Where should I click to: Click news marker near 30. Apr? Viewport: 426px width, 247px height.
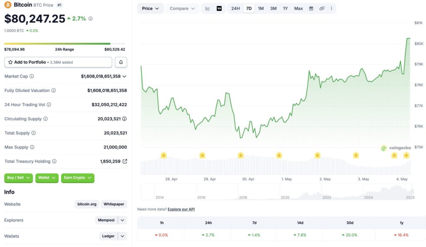tap(241, 155)
